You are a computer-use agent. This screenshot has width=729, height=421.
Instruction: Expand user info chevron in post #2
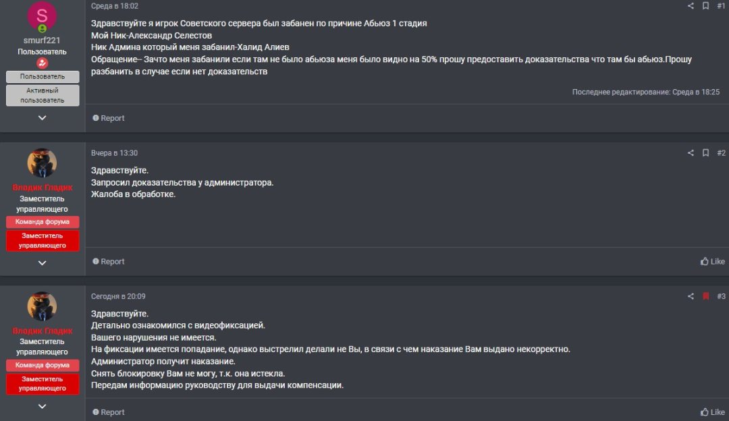click(43, 263)
